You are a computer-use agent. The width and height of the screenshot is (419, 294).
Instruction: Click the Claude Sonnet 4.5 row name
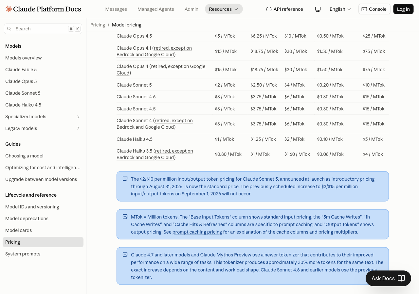click(x=136, y=109)
